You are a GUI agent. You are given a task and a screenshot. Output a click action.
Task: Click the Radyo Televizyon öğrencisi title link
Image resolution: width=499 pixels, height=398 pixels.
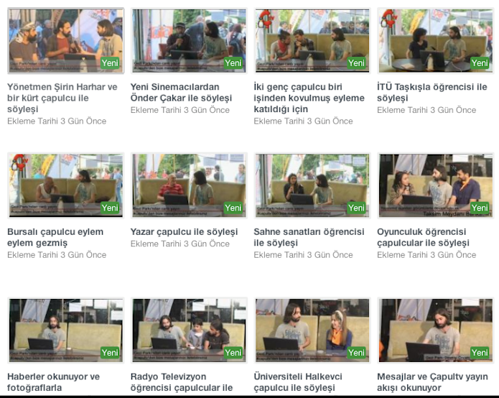pyautogui.click(x=182, y=382)
